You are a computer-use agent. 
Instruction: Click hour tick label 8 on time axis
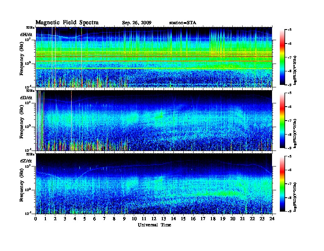(114, 219)
